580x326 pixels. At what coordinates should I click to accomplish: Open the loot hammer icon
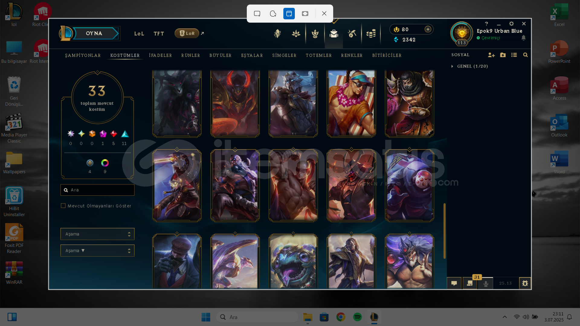pos(352,34)
